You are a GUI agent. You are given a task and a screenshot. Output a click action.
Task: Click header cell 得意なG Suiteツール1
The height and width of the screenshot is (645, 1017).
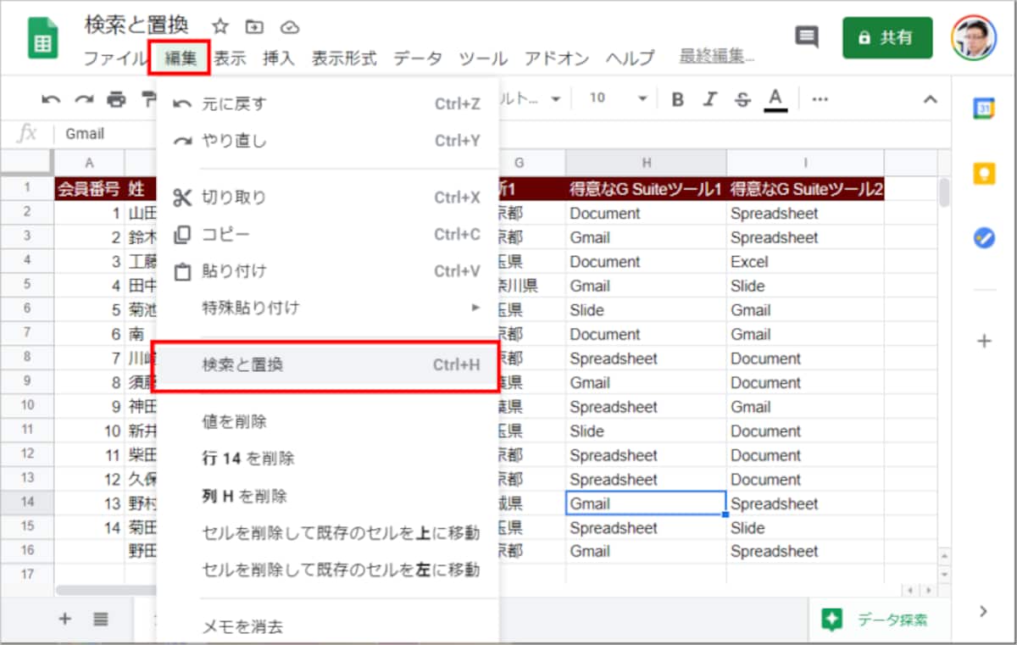tap(646, 189)
